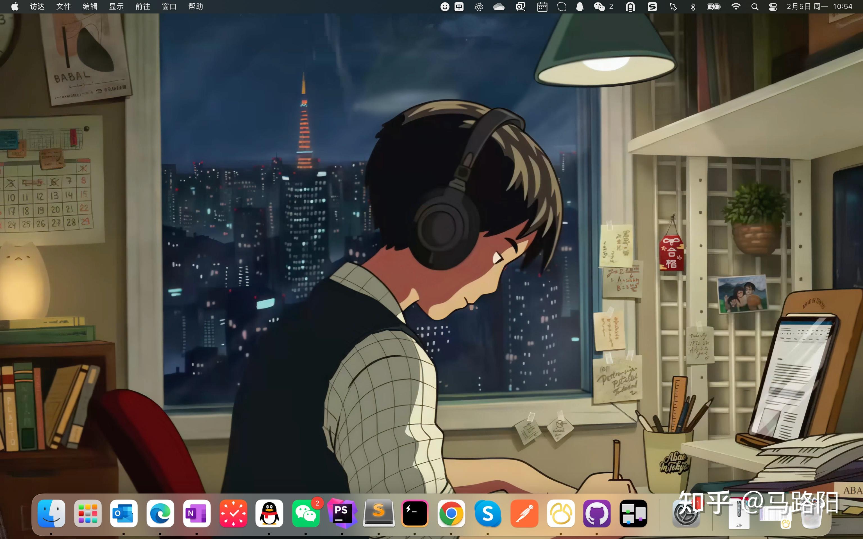
Task: Toggle Bluetooth from the menu bar
Action: [693, 6]
